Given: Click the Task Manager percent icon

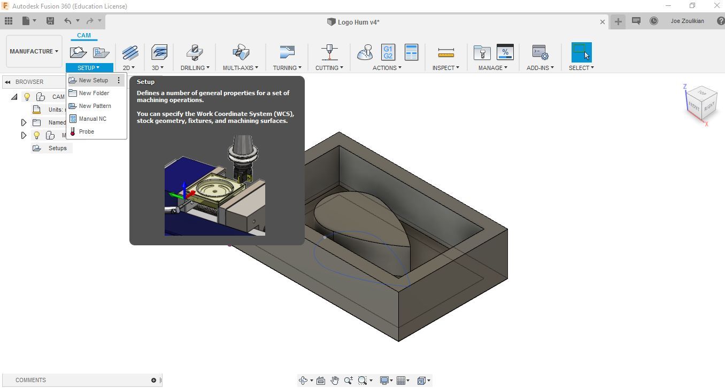Looking at the screenshot, I should 505,52.
